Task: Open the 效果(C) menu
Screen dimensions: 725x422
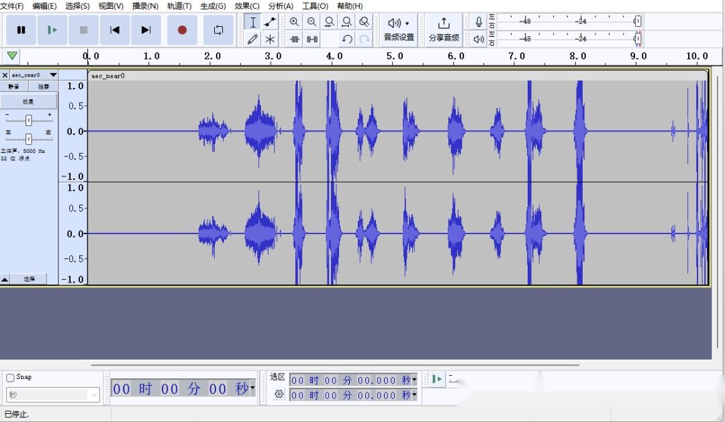Action: click(247, 6)
